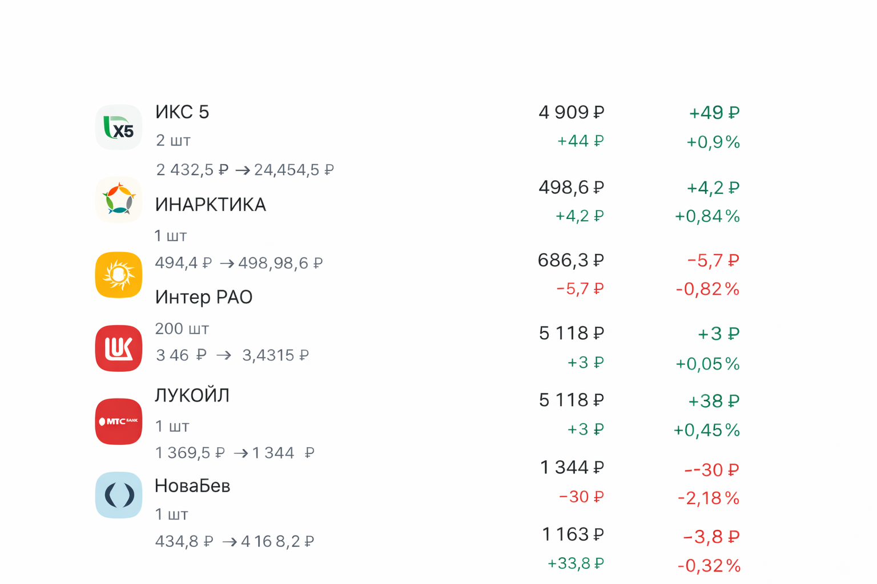The image size is (877, 584).
Task: Open the ИКС 5 stock title
Action: tap(182, 112)
